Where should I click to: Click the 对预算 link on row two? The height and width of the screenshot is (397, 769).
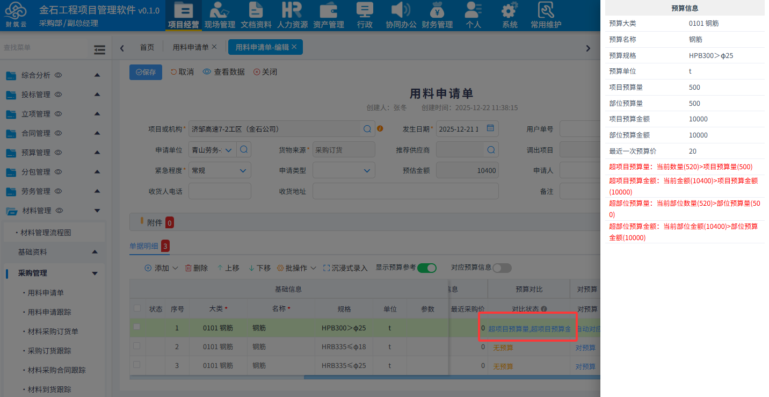(x=585, y=347)
